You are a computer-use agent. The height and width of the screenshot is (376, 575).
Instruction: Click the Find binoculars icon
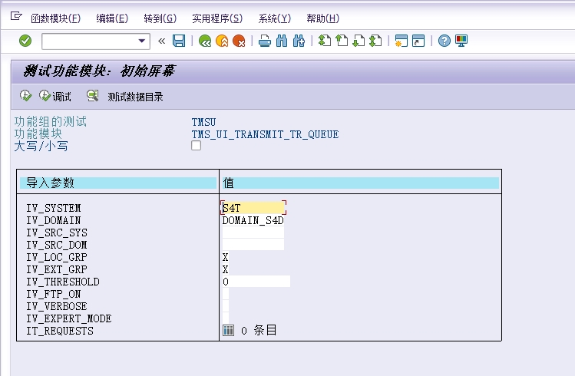coord(282,41)
